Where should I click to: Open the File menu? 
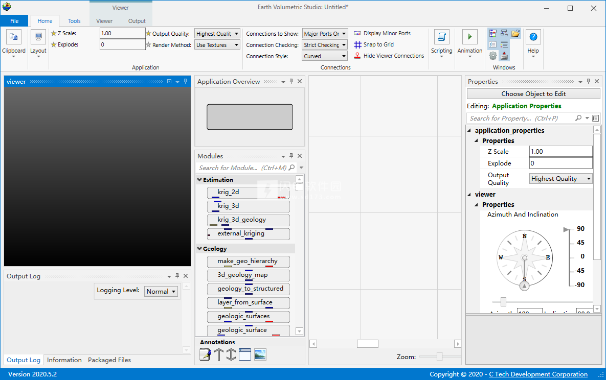coord(14,21)
